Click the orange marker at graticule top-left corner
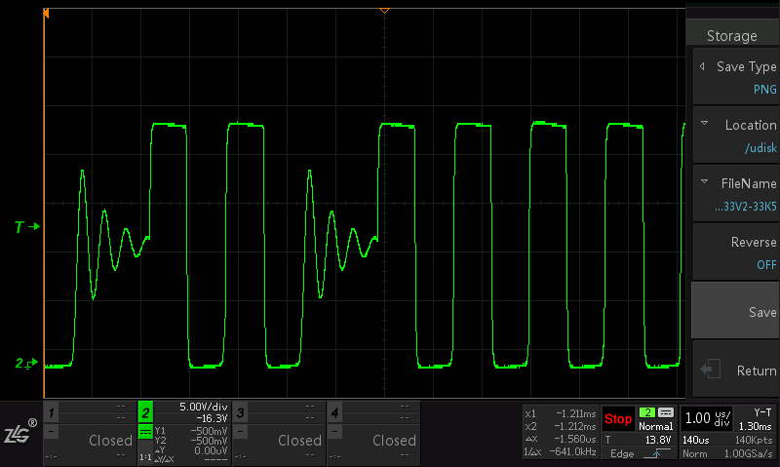780x467 pixels. [x=46, y=14]
